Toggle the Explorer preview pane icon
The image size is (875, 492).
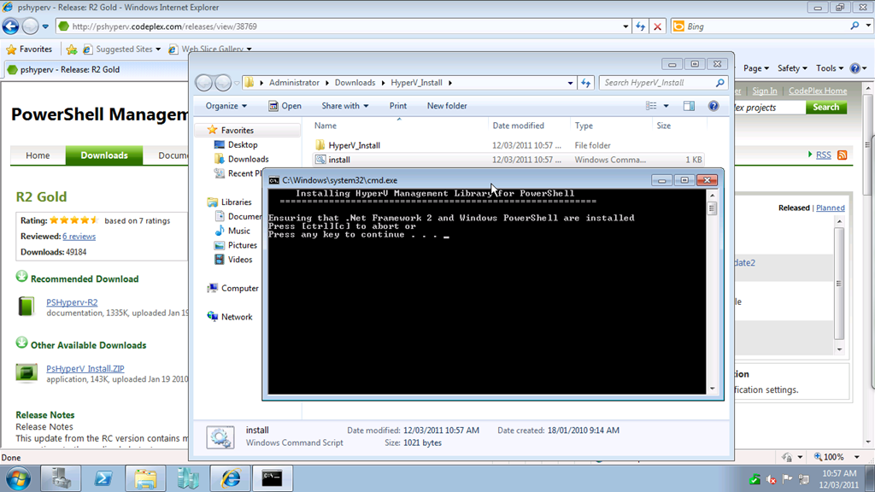690,106
